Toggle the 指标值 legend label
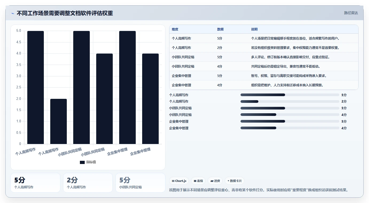This screenshot has height=203, width=369. click(x=91, y=162)
